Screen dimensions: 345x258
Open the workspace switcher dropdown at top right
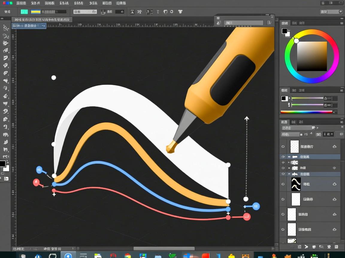pos(331,12)
